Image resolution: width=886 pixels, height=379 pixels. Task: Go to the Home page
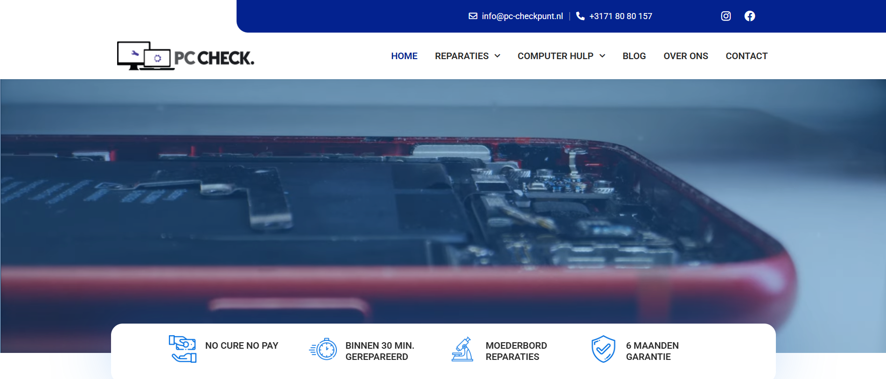point(404,56)
